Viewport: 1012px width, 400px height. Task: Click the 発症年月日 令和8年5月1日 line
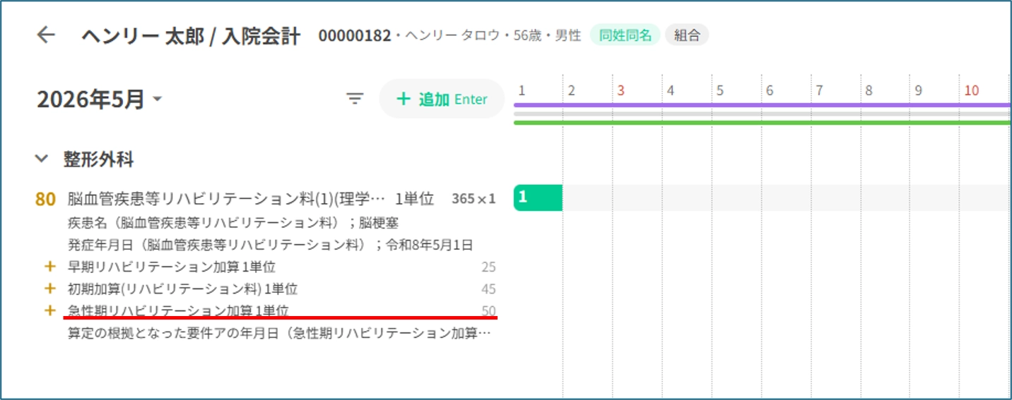tap(271, 245)
